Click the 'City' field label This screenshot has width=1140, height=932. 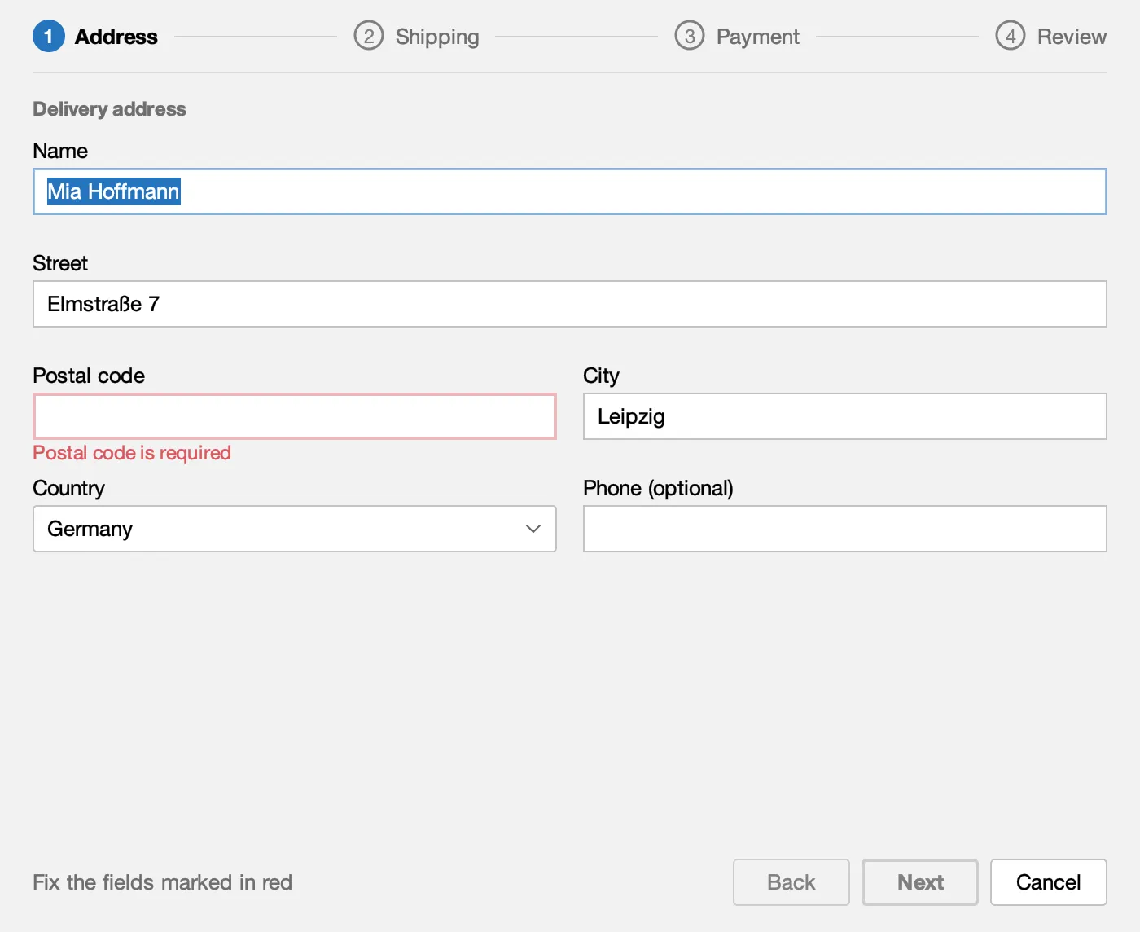601,376
